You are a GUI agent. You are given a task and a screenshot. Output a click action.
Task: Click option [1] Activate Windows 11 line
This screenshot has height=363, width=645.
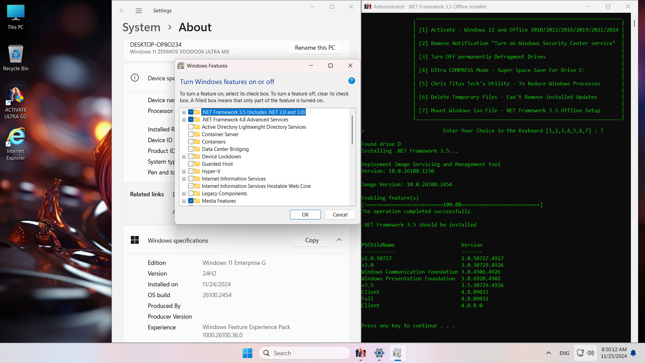[518, 30]
